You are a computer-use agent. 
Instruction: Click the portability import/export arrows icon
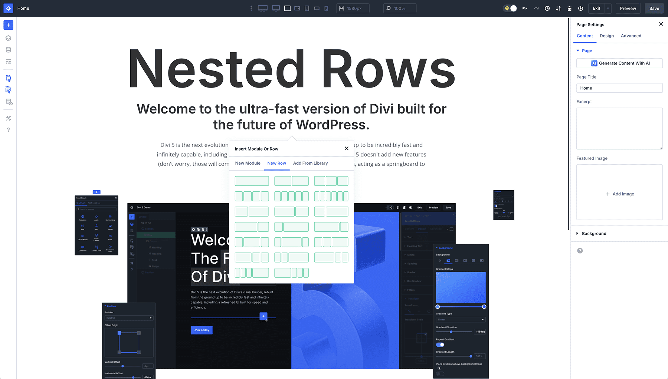(558, 9)
